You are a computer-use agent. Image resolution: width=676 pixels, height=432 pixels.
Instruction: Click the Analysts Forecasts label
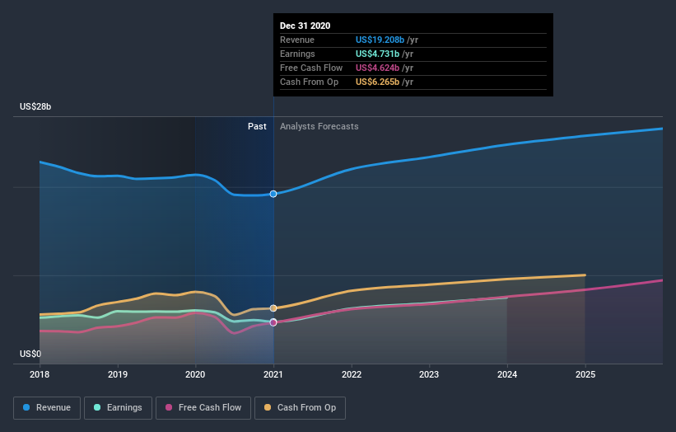(x=319, y=126)
